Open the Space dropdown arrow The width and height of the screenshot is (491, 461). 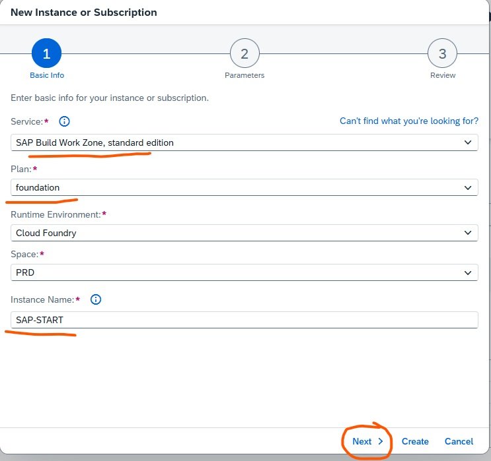click(468, 272)
